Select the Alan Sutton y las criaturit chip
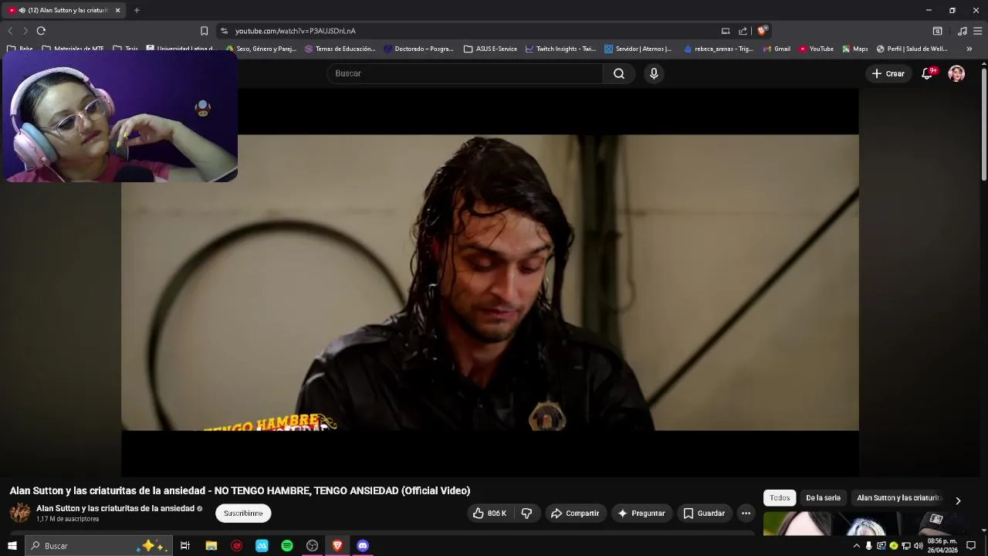Screen dimensions: 988x556 coord(898,498)
